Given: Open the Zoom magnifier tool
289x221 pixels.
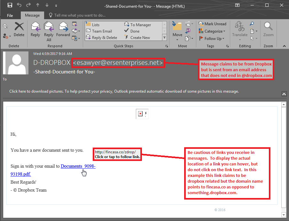Looking at the screenshot, I should click(x=268, y=29).
